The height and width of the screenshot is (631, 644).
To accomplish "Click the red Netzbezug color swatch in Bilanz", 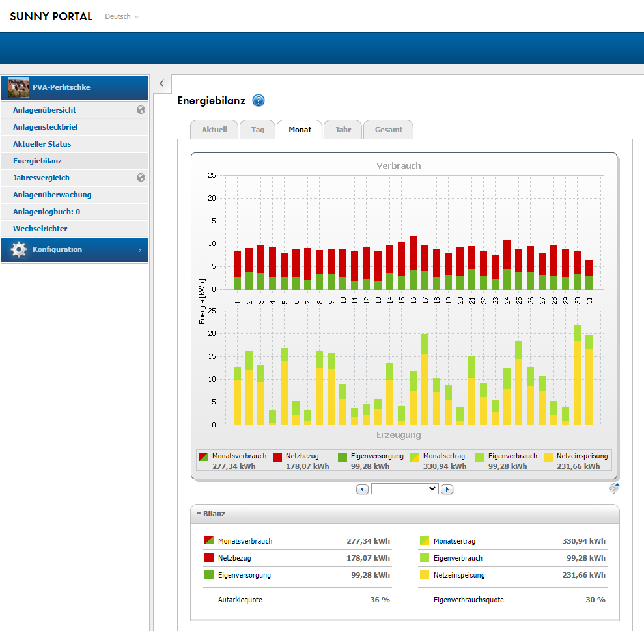I will tap(209, 558).
